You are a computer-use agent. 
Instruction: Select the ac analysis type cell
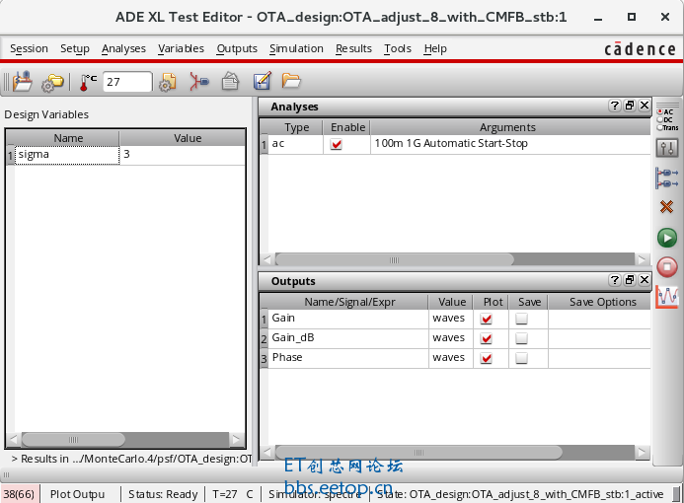296,144
